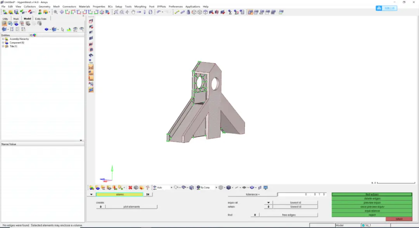This screenshot has height=228, width=419.
Task: Select the pan hand tool in toolbar
Action: [133, 12]
